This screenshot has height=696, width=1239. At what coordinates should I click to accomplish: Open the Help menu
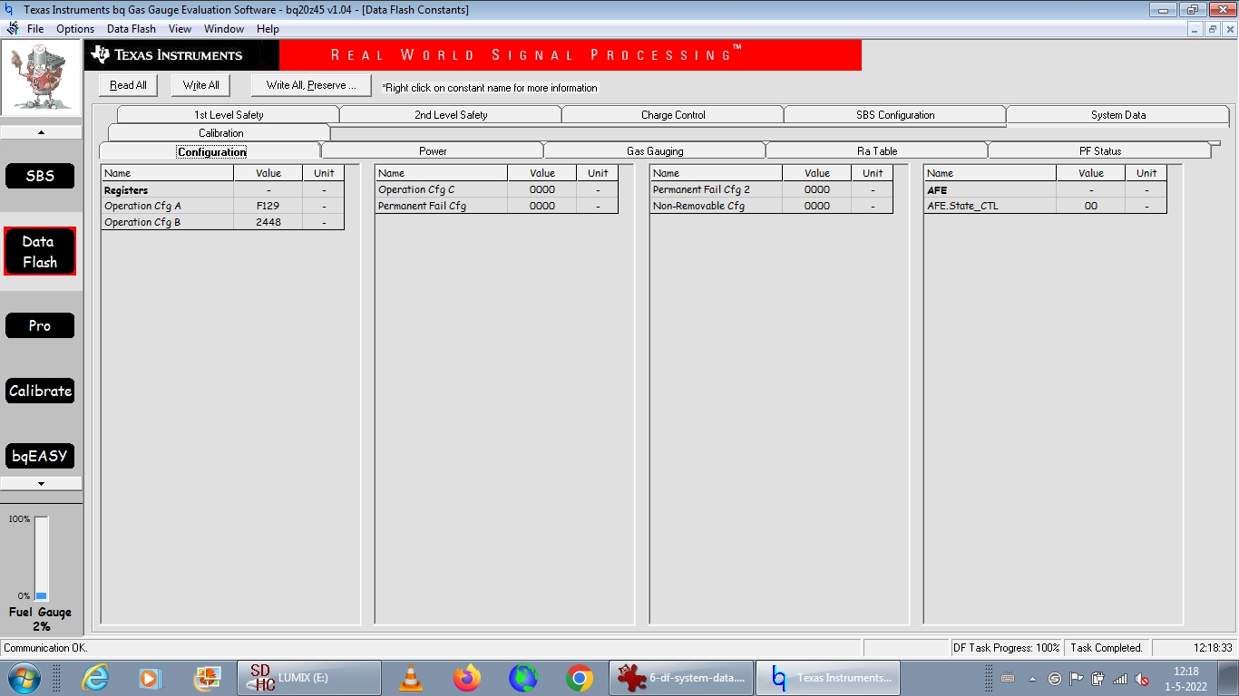click(268, 29)
